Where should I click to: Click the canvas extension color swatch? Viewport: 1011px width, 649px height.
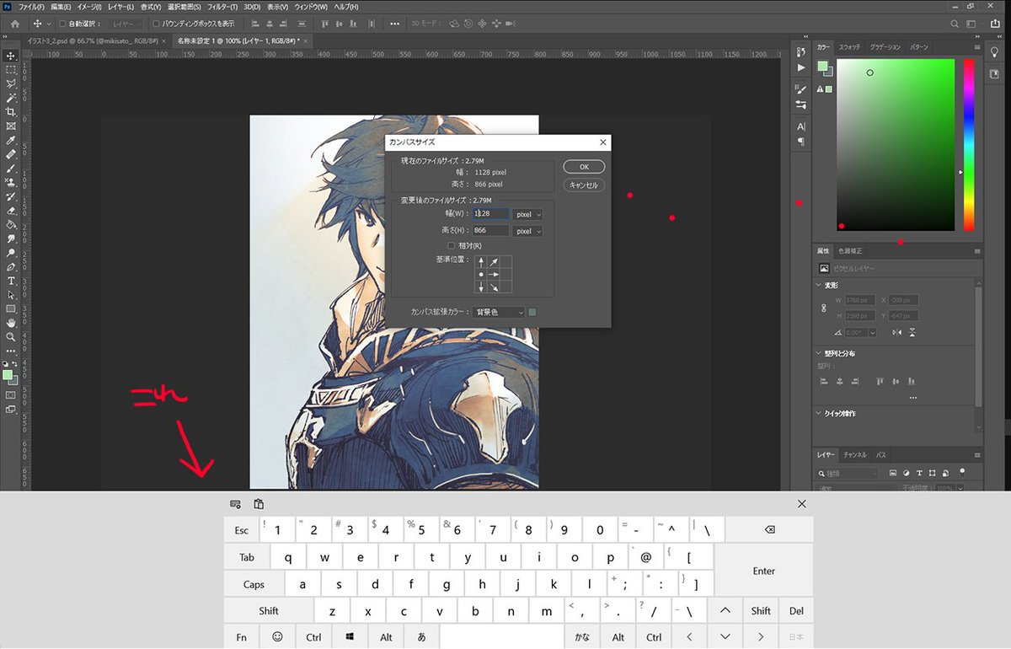[x=532, y=312]
